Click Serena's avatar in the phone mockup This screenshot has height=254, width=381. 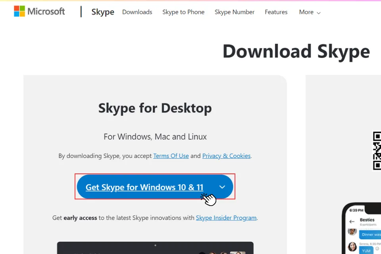pyautogui.click(x=352, y=246)
